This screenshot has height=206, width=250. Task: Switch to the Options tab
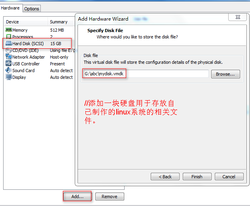coord(32,9)
